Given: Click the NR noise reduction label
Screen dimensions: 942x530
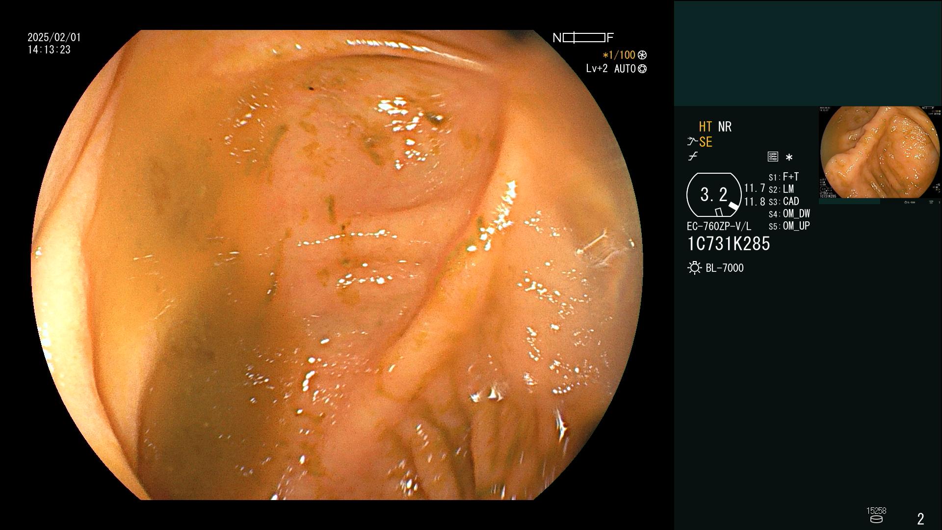Looking at the screenshot, I should click(x=725, y=127).
